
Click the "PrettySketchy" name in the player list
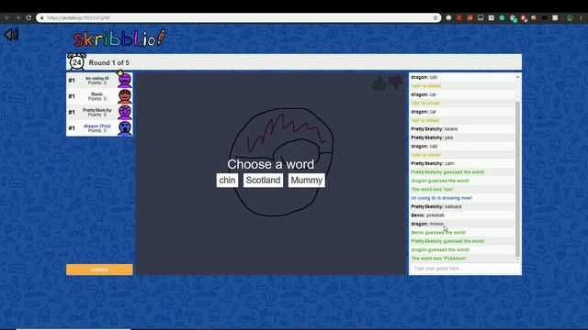97,110
